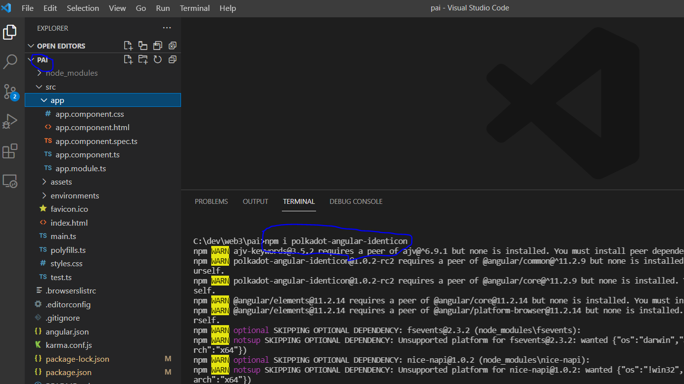The height and width of the screenshot is (384, 684).
Task: Open the Go menu
Action: click(x=141, y=8)
